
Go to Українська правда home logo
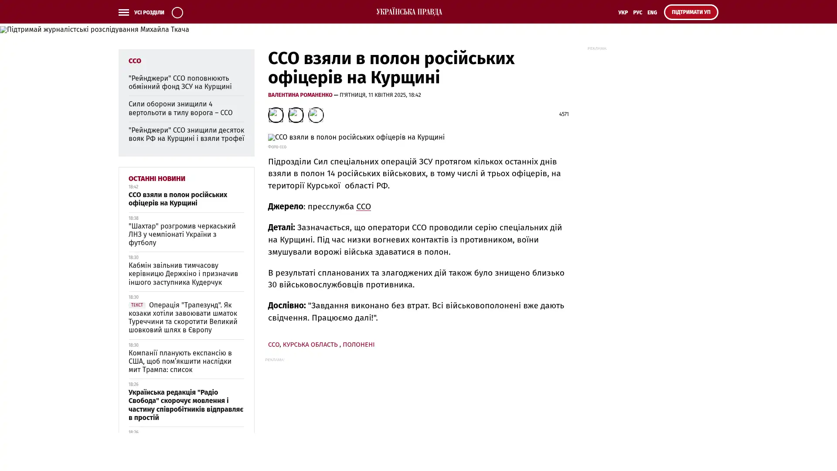(x=409, y=12)
